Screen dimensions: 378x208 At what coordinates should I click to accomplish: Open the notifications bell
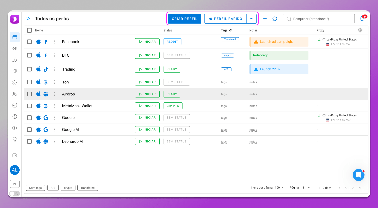click(362, 19)
